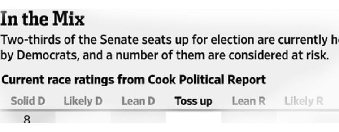
Task: Choose the highlighted Toss up header
Action: point(194,101)
